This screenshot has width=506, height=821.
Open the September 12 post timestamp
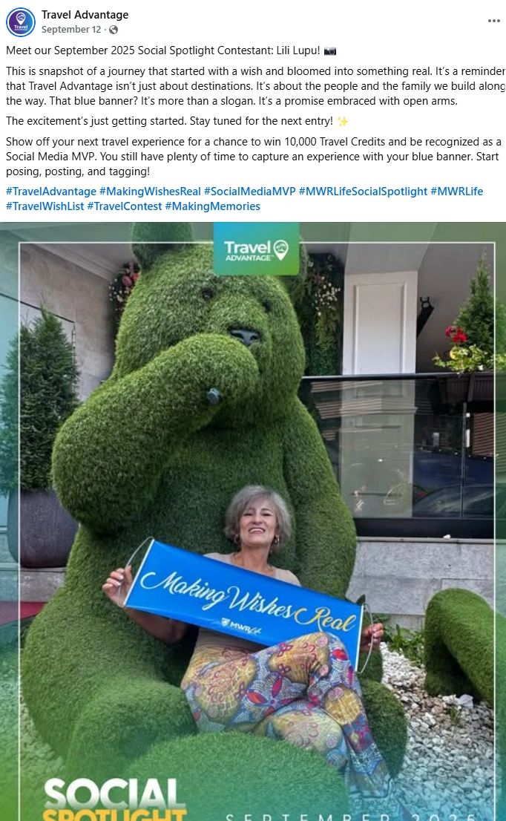pos(71,30)
